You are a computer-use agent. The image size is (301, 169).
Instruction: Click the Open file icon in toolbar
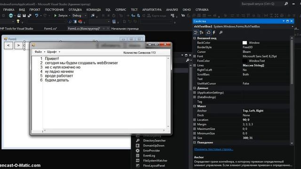(19, 15)
